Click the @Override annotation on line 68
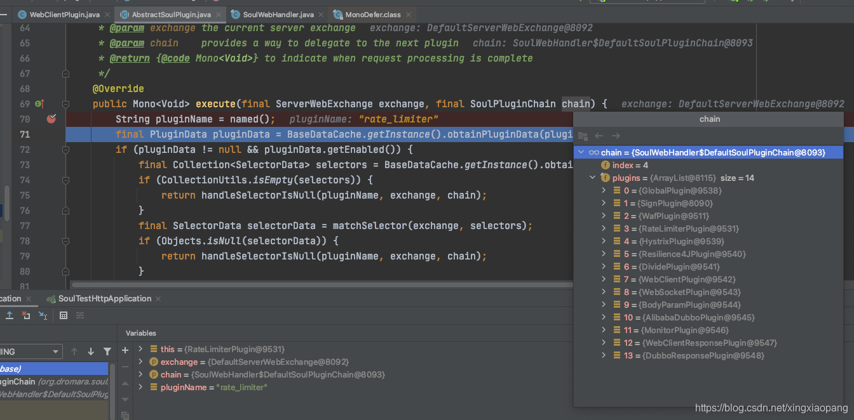854x420 pixels. (118, 89)
